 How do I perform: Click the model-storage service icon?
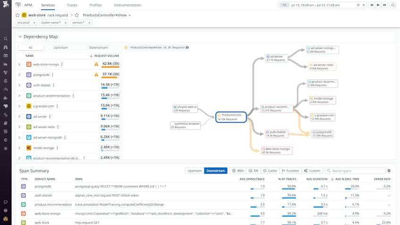point(29,148)
